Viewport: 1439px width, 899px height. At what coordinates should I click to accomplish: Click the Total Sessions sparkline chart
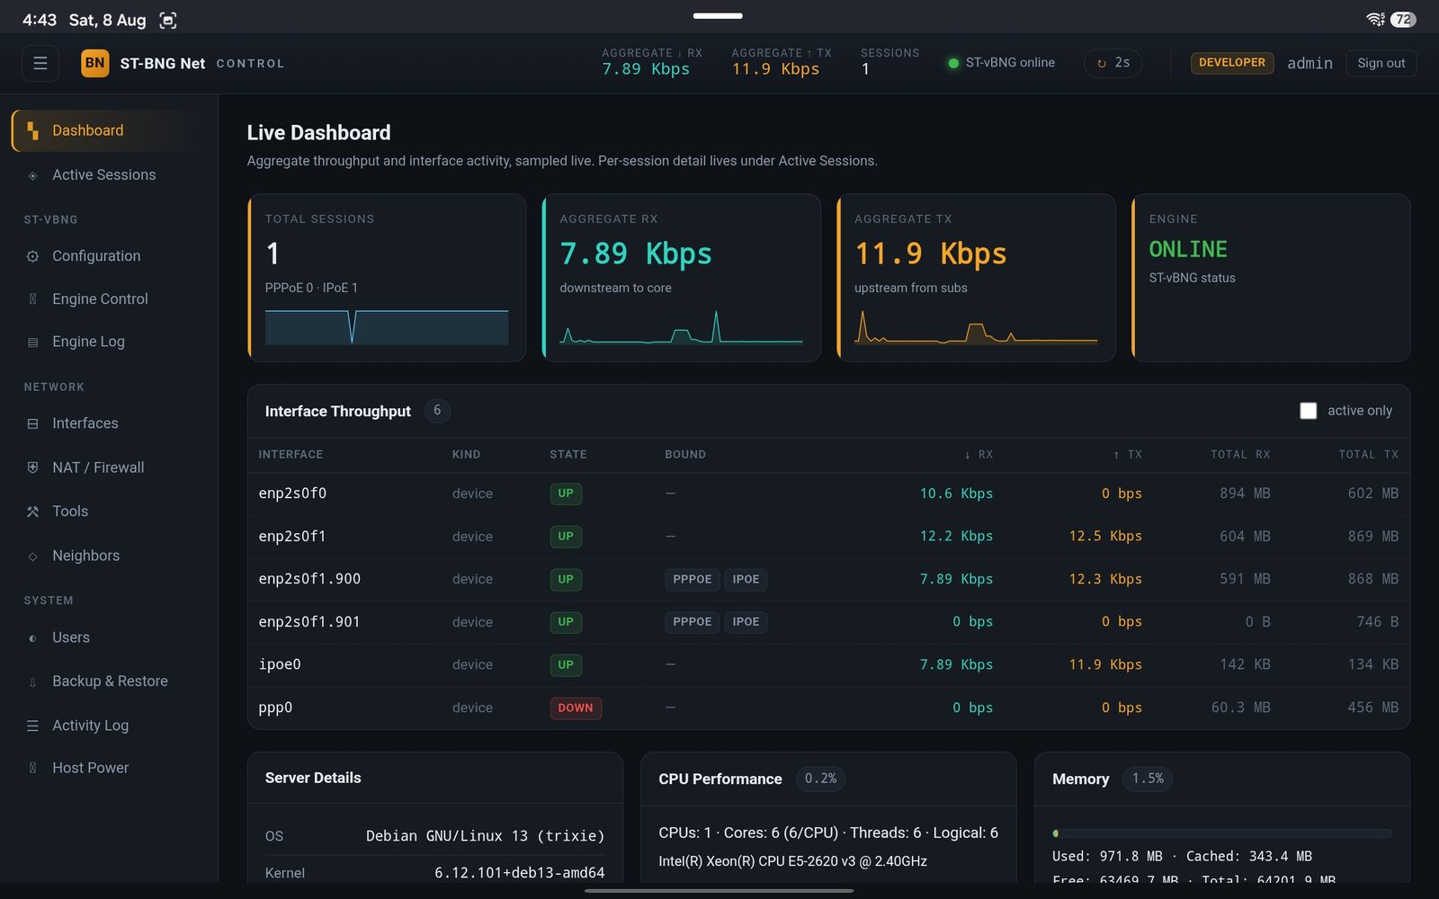tap(387, 327)
